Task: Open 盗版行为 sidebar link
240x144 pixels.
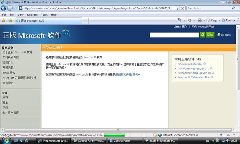Action: (8, 62)
